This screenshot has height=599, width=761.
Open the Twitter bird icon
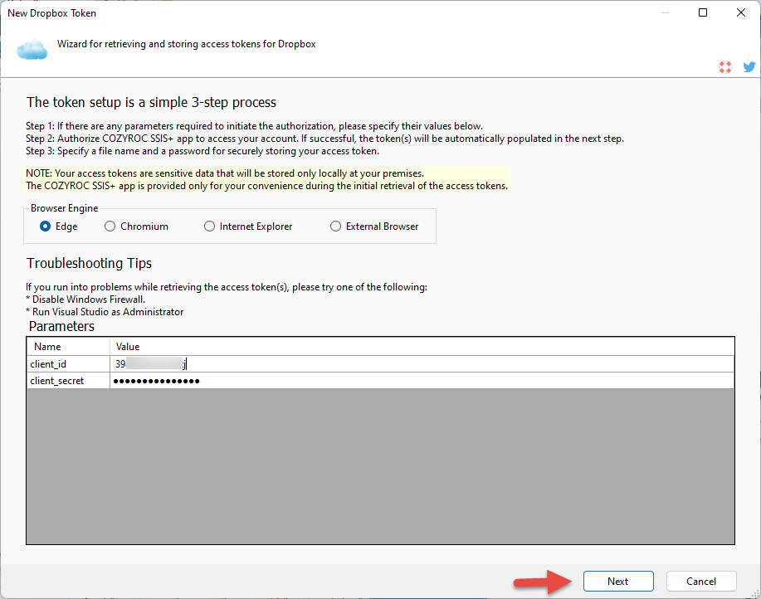tap(749, 67)
